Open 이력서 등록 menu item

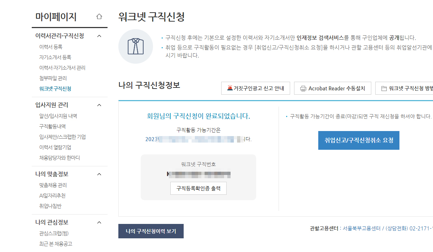51,47
